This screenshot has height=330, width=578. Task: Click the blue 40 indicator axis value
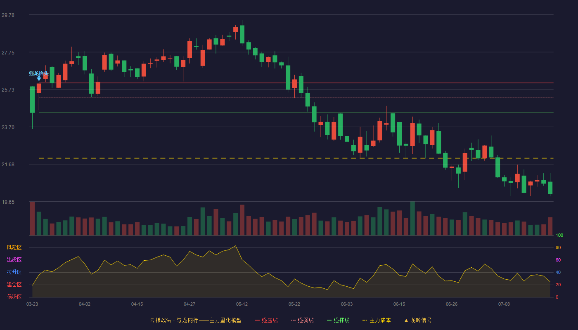[558, 273]
